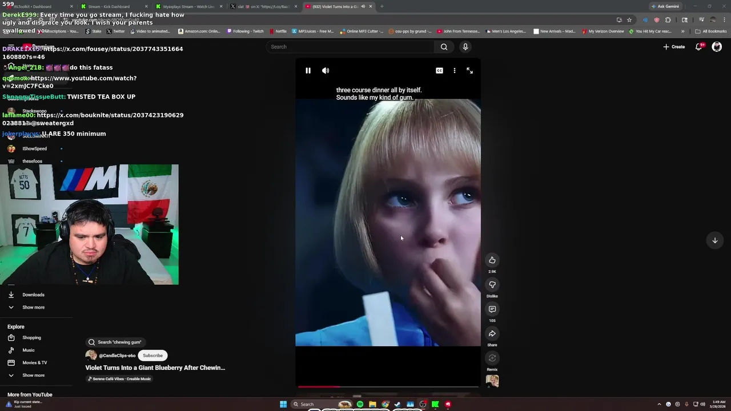Open a new browser tab

tap(381, 6)
